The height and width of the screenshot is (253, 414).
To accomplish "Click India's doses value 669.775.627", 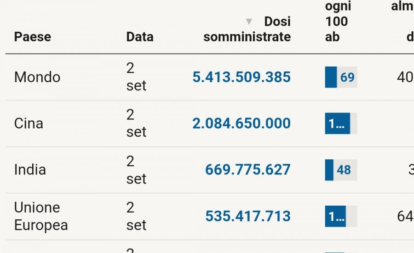I will pos(248,170).
